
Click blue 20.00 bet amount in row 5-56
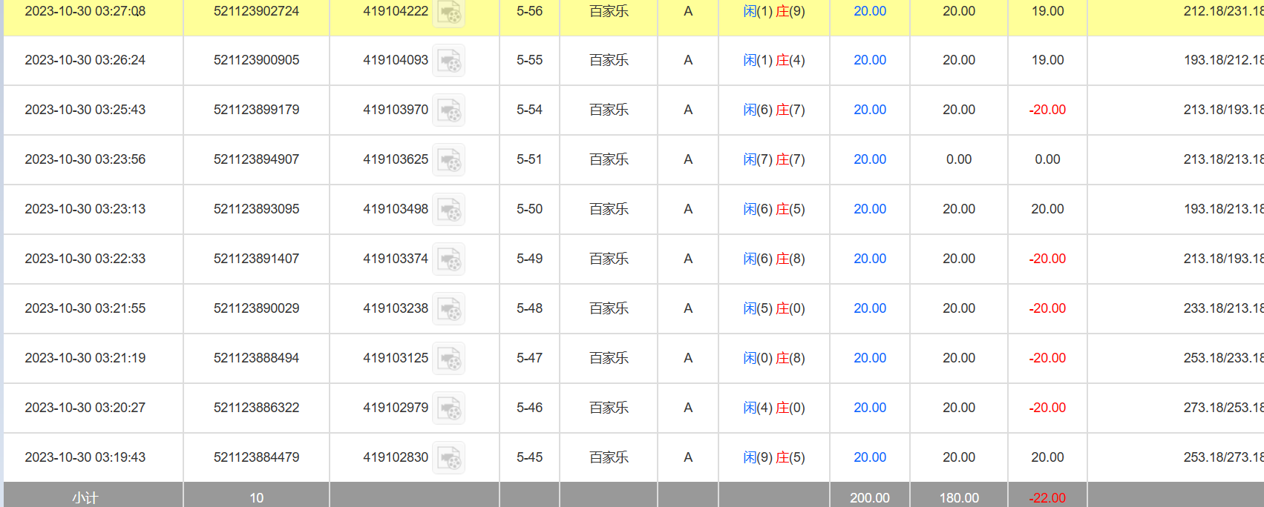click(x=869, y=11)
